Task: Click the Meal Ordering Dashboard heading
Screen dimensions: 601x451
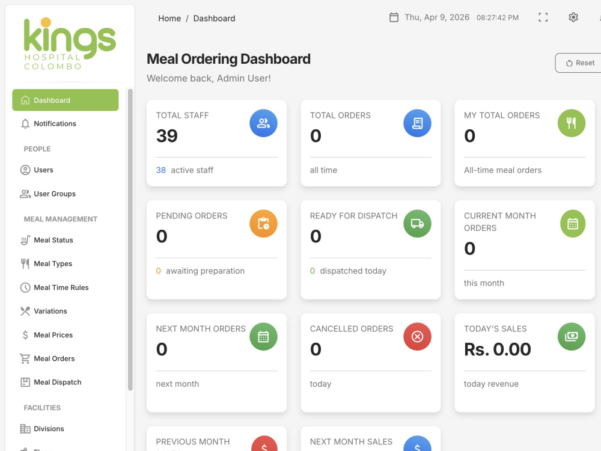Action: tap(228, 59)
